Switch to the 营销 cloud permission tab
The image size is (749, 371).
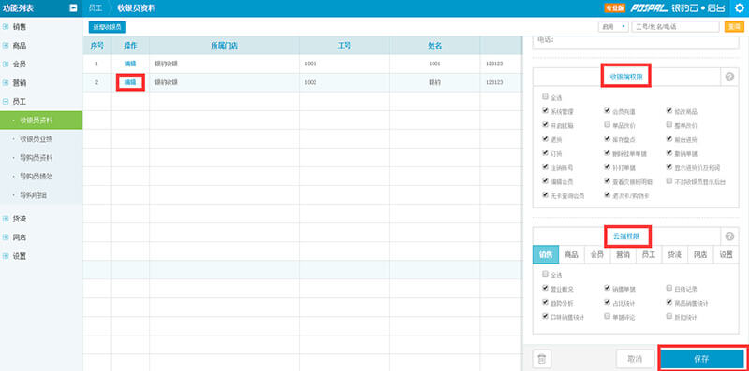[623, 254]
